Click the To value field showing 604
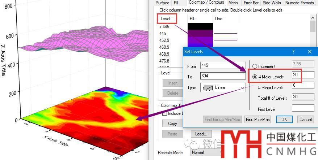 pos(223,76)
